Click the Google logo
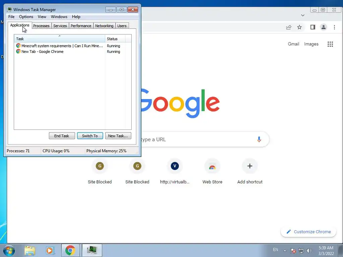343x257 pixels. point(181,104)
